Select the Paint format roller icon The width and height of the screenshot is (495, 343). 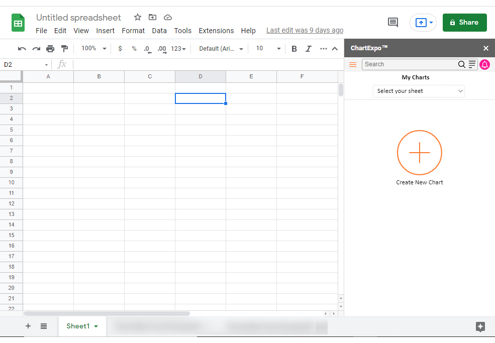pyautogui.click(x=64, y=49)
